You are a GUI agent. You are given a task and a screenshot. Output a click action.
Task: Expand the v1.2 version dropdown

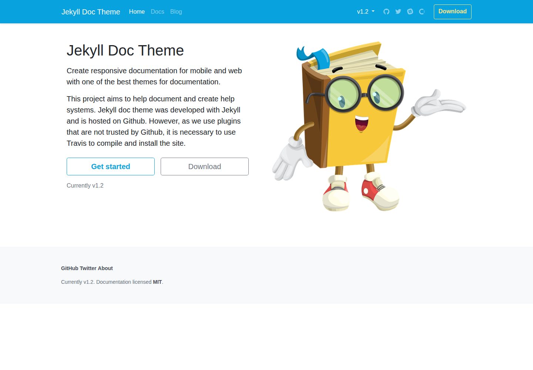pos(366,11)
